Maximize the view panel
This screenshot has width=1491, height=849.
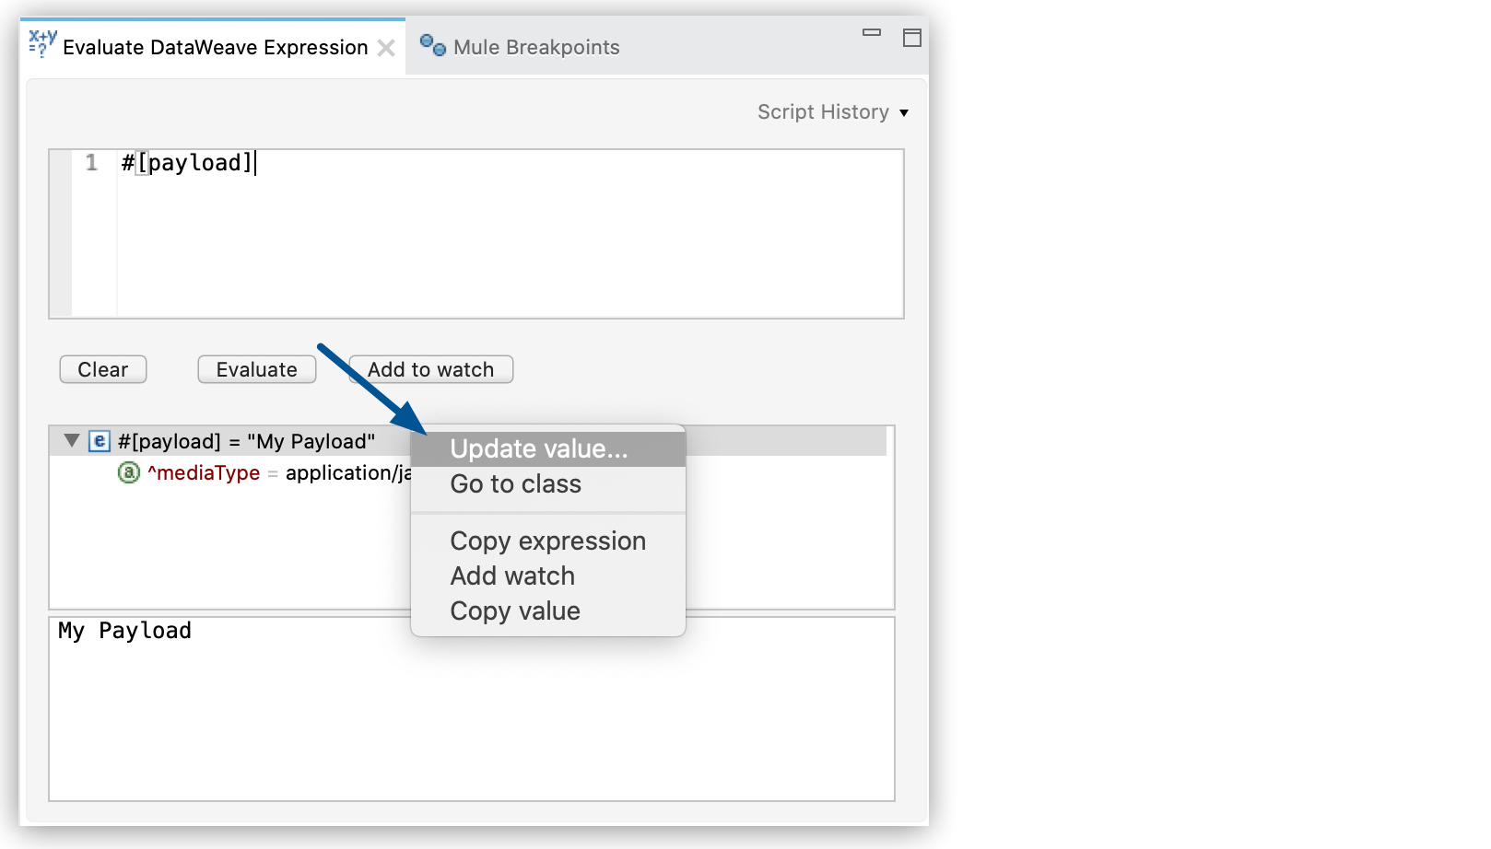pyautogui.click(x=911, y=38)
